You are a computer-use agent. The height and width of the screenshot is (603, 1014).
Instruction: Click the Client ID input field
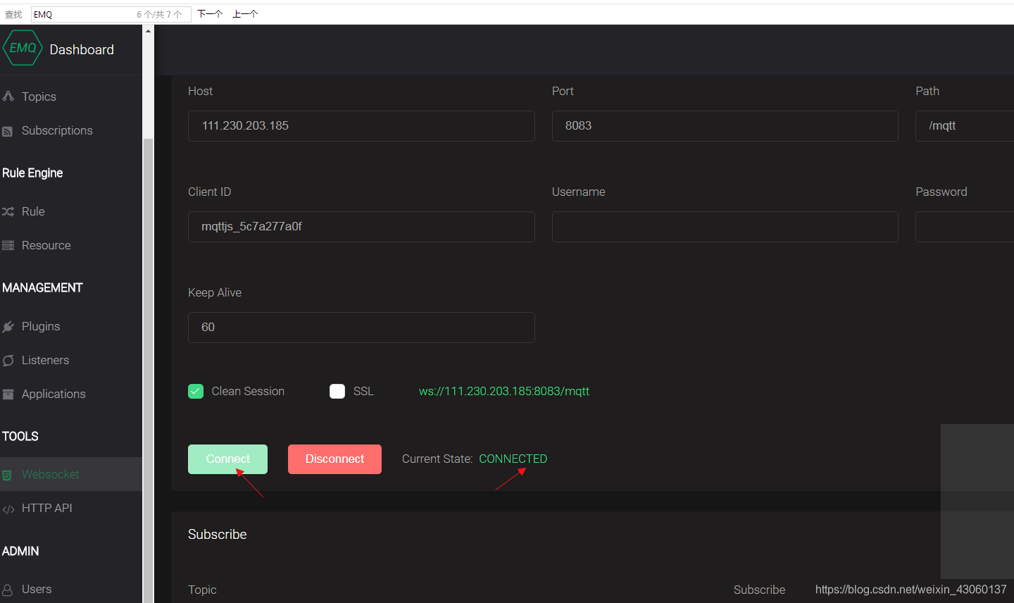[x=361, y=227]
